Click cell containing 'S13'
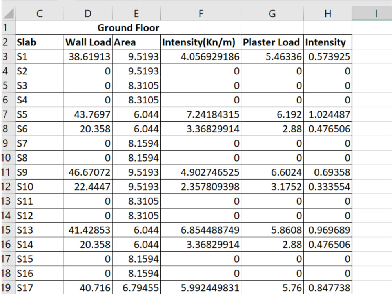 (40, 230)
